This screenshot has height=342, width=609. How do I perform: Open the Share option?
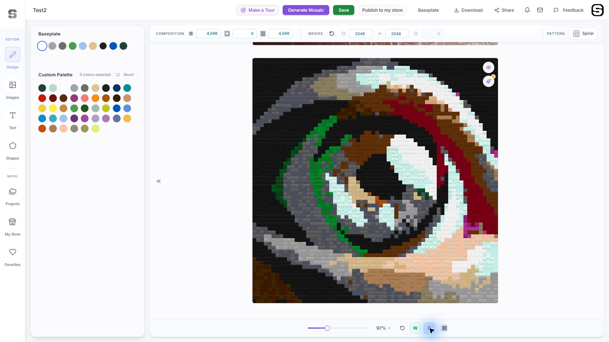click(x=504, y=10)
